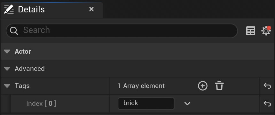Close the Details tab
The height and width of the screenshot is (115, 275).
pos(91,9)
